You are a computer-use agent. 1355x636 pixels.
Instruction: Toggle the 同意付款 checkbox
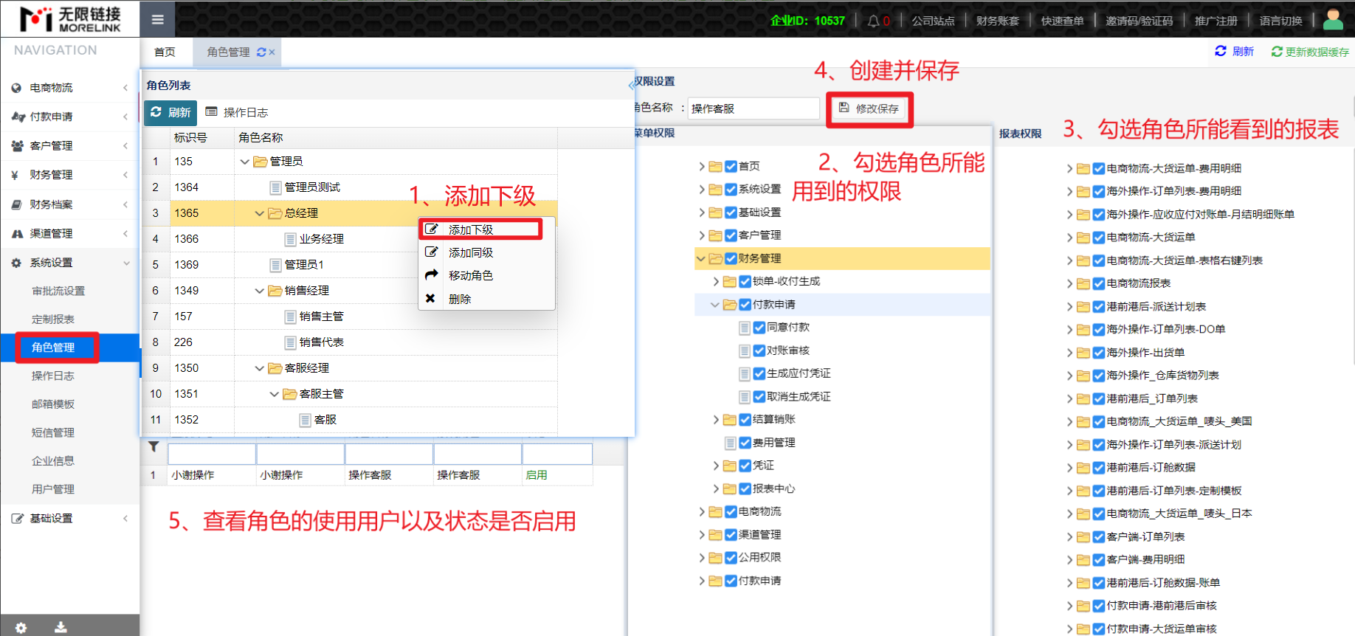tap(759, 328)
